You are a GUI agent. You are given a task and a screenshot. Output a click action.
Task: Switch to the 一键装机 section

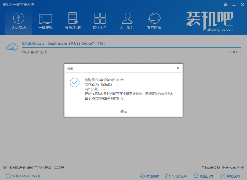[45, 21]
